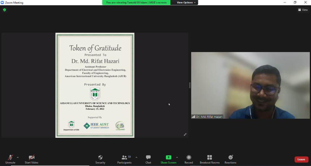
Task: Click the divider handle between screen and video
Action: pos(190,85)
